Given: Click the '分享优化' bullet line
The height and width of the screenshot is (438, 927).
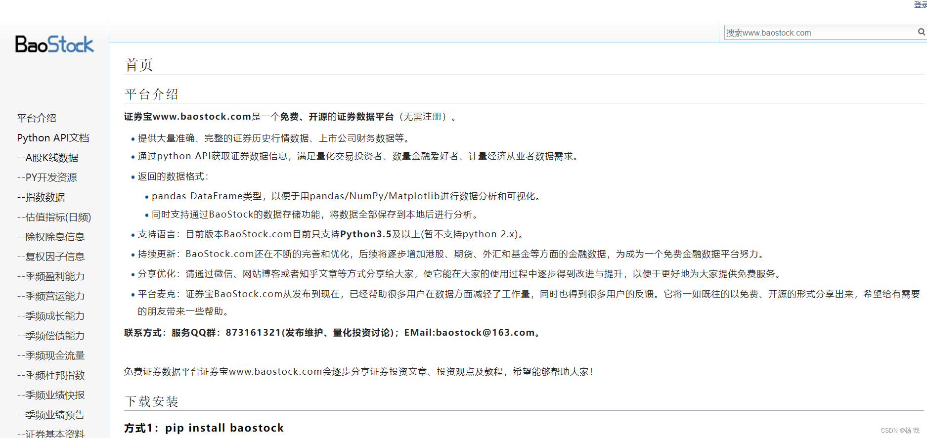Looking at the screenshot, I should (460, 274).
